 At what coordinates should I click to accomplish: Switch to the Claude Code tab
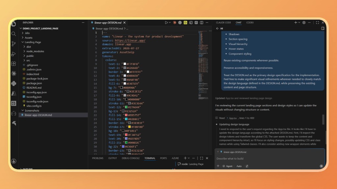223,23
